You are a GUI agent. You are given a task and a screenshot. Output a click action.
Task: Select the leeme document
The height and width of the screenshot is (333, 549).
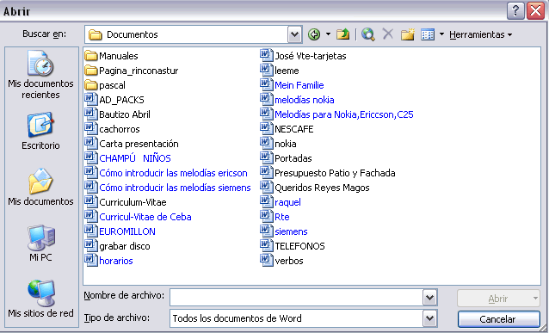tap(280, 71)
